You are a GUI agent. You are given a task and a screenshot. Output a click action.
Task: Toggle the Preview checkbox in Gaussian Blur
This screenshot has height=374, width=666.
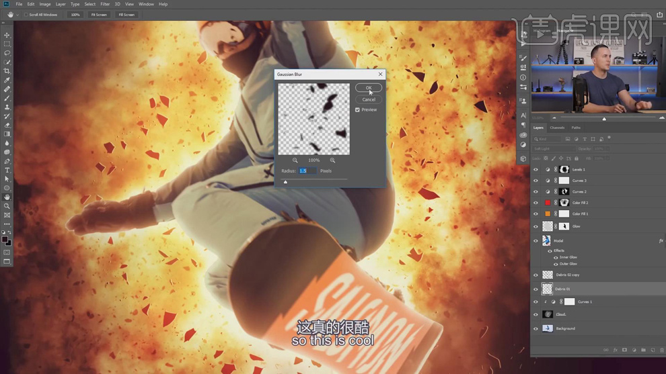click(x=358, y=110)
